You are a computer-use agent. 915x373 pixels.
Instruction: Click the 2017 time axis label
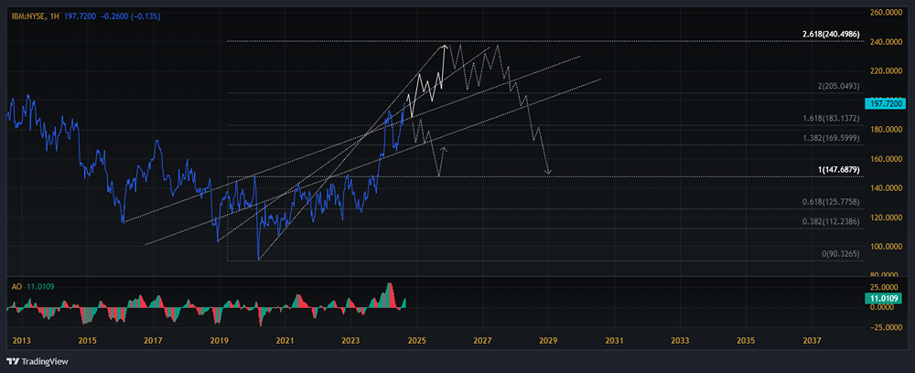coord(153,340)
